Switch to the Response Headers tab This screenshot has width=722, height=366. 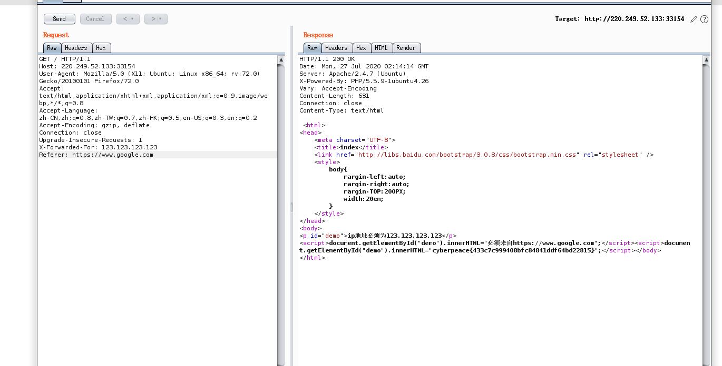coord(337,48)
